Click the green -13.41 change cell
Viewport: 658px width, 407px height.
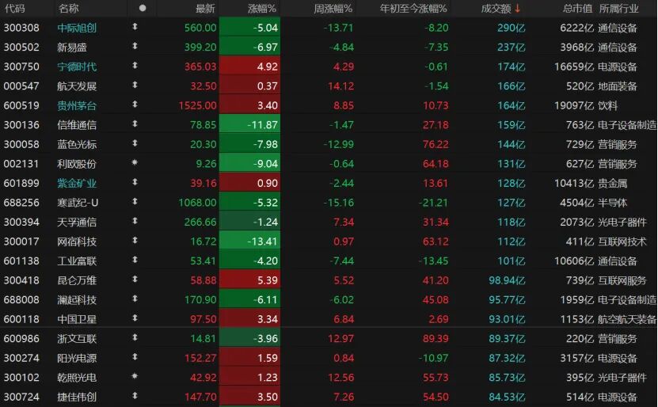pyautogui.click(x=249, y=242)
